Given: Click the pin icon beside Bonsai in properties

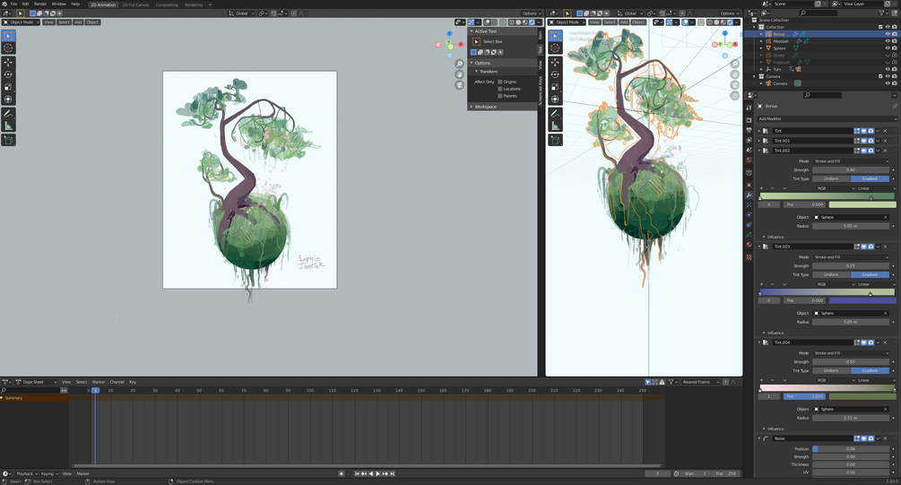Looking at the screenshot, I should tap(894, 107).
